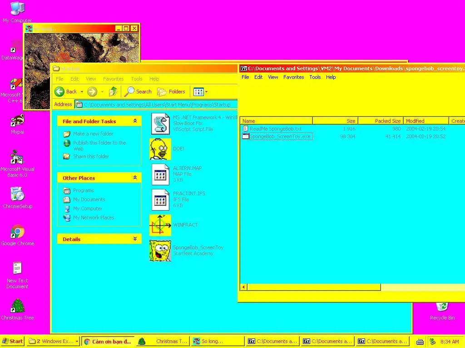Open File menu in 7-Zip window
The height and width of the screenshot is (348, 465).
tap(245, 77)
